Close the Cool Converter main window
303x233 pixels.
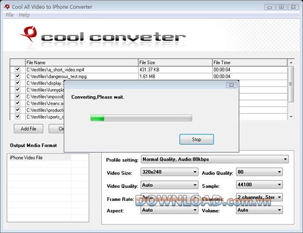click(x=293, y=7)
